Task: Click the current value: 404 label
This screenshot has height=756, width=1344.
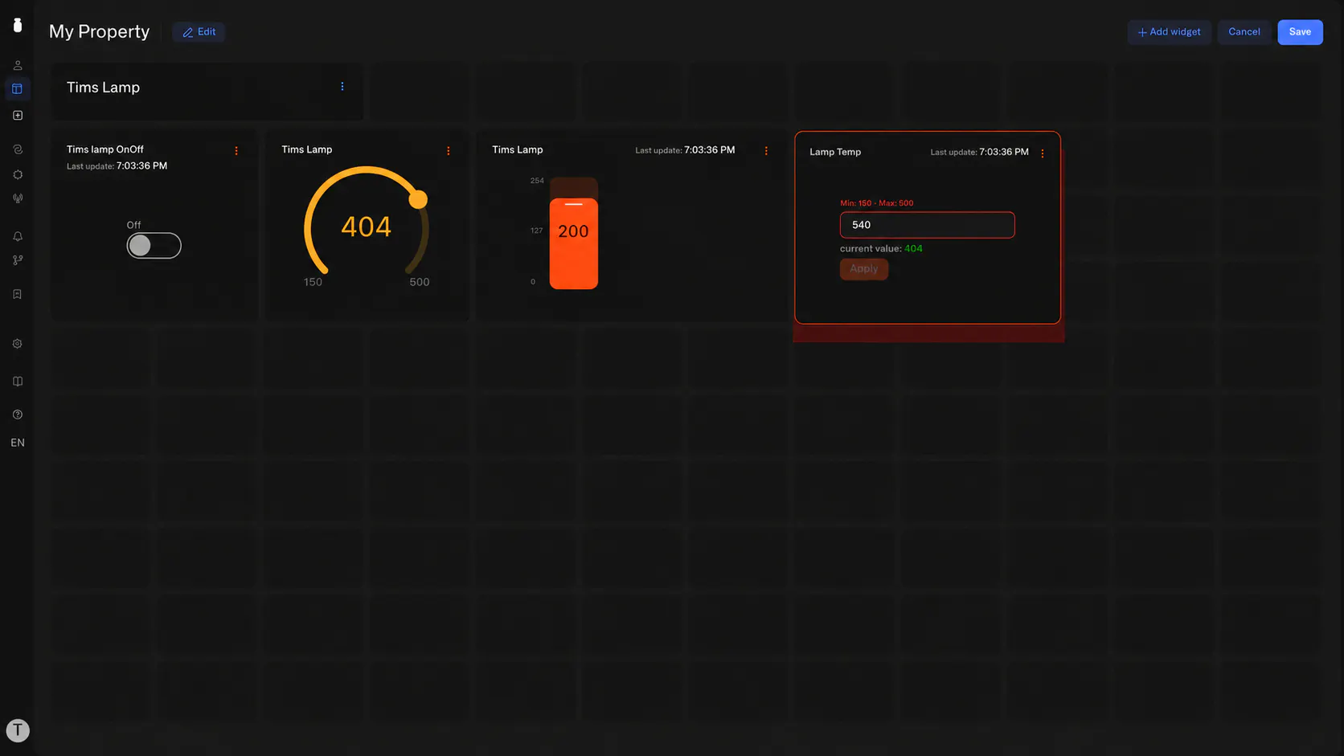Action: [x=881, y=249]
